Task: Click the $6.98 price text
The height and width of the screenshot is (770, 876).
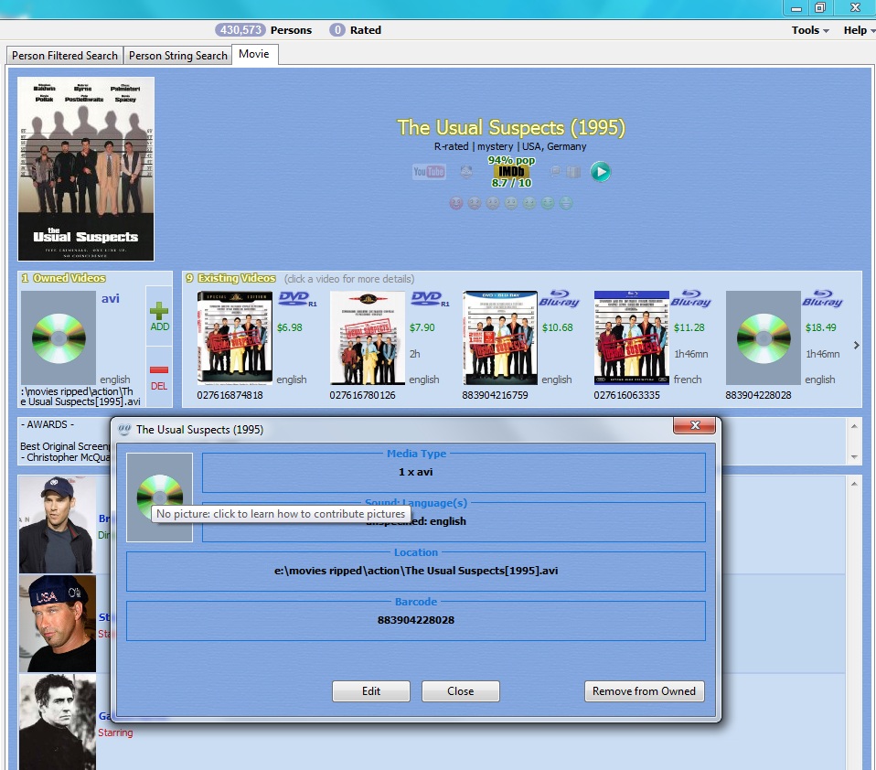Action: [x=290, y=327]
